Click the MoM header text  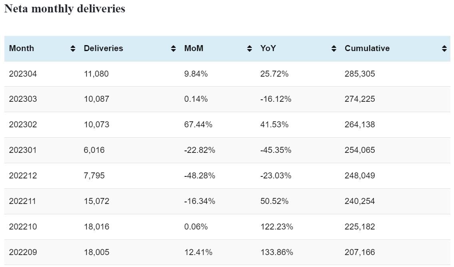(x=194, y=48)
